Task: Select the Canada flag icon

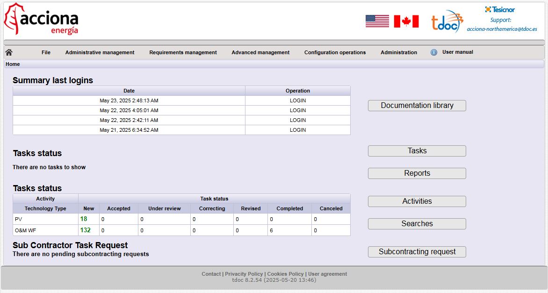Action: pos(406,21)
